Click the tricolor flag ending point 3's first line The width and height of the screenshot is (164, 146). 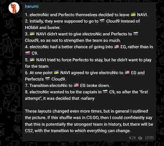pyautogui.click(x=136, y=34)
